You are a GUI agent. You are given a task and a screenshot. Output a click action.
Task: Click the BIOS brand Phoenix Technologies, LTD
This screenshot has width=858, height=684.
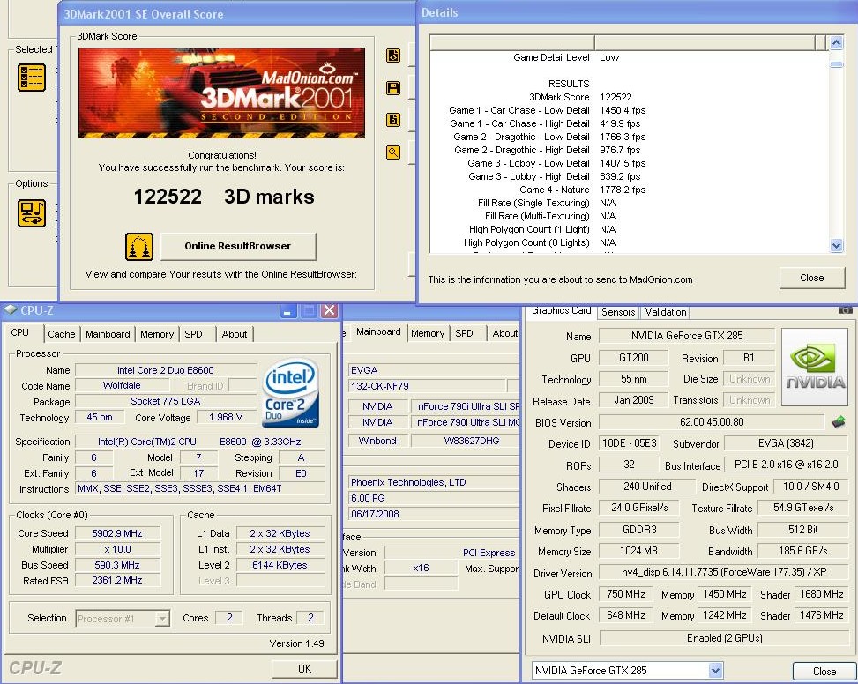click(x=433, y=482)
